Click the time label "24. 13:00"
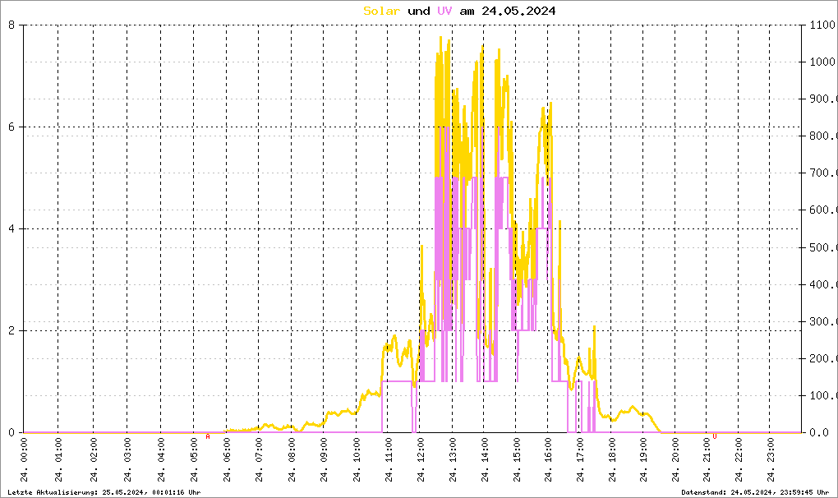The width and height of the screenshot is (838, 498). (x=453, y=460)
